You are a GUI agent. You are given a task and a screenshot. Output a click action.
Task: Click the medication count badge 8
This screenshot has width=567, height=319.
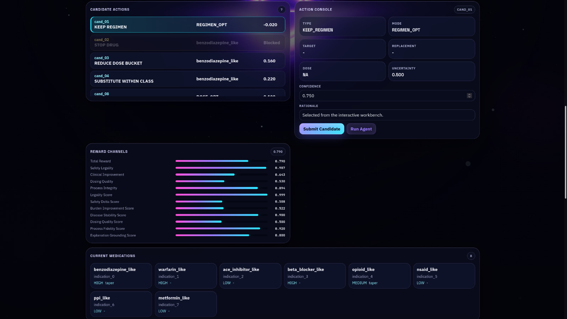click(x=471, y=256)
